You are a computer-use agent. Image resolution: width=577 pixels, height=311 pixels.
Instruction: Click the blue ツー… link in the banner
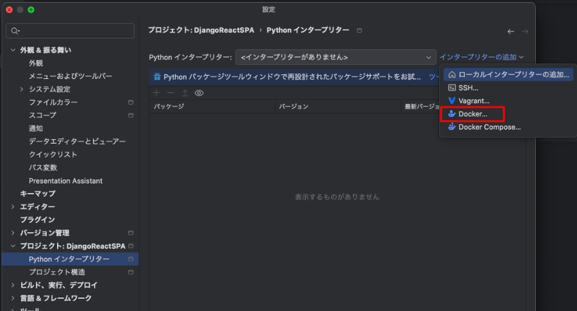(x=434, y=76)
